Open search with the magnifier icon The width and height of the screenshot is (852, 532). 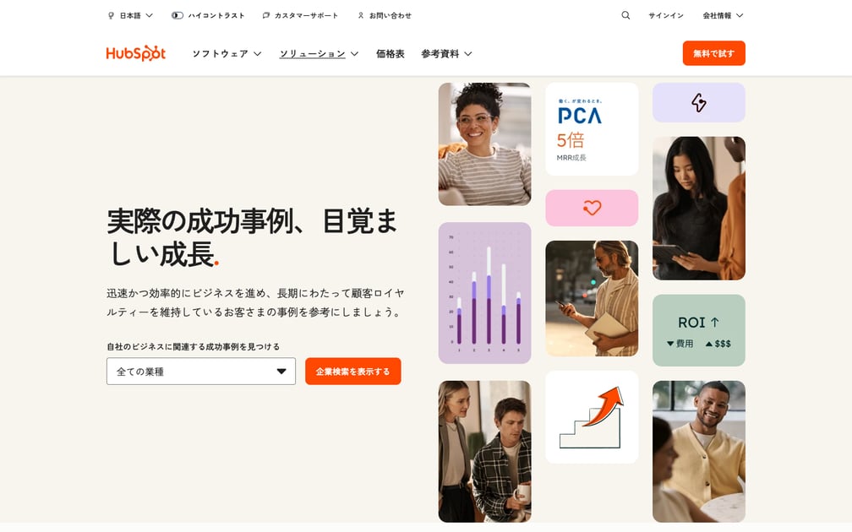(625, 15)
